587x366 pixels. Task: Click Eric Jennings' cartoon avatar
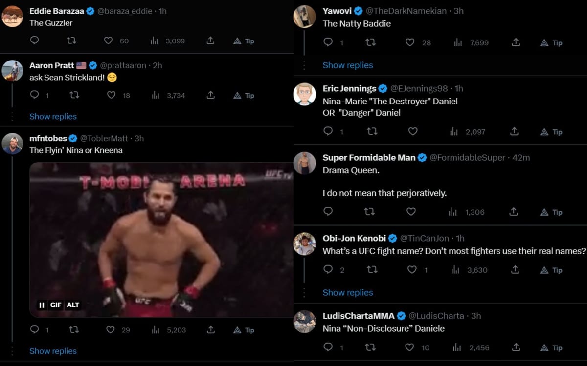(304, 94)
